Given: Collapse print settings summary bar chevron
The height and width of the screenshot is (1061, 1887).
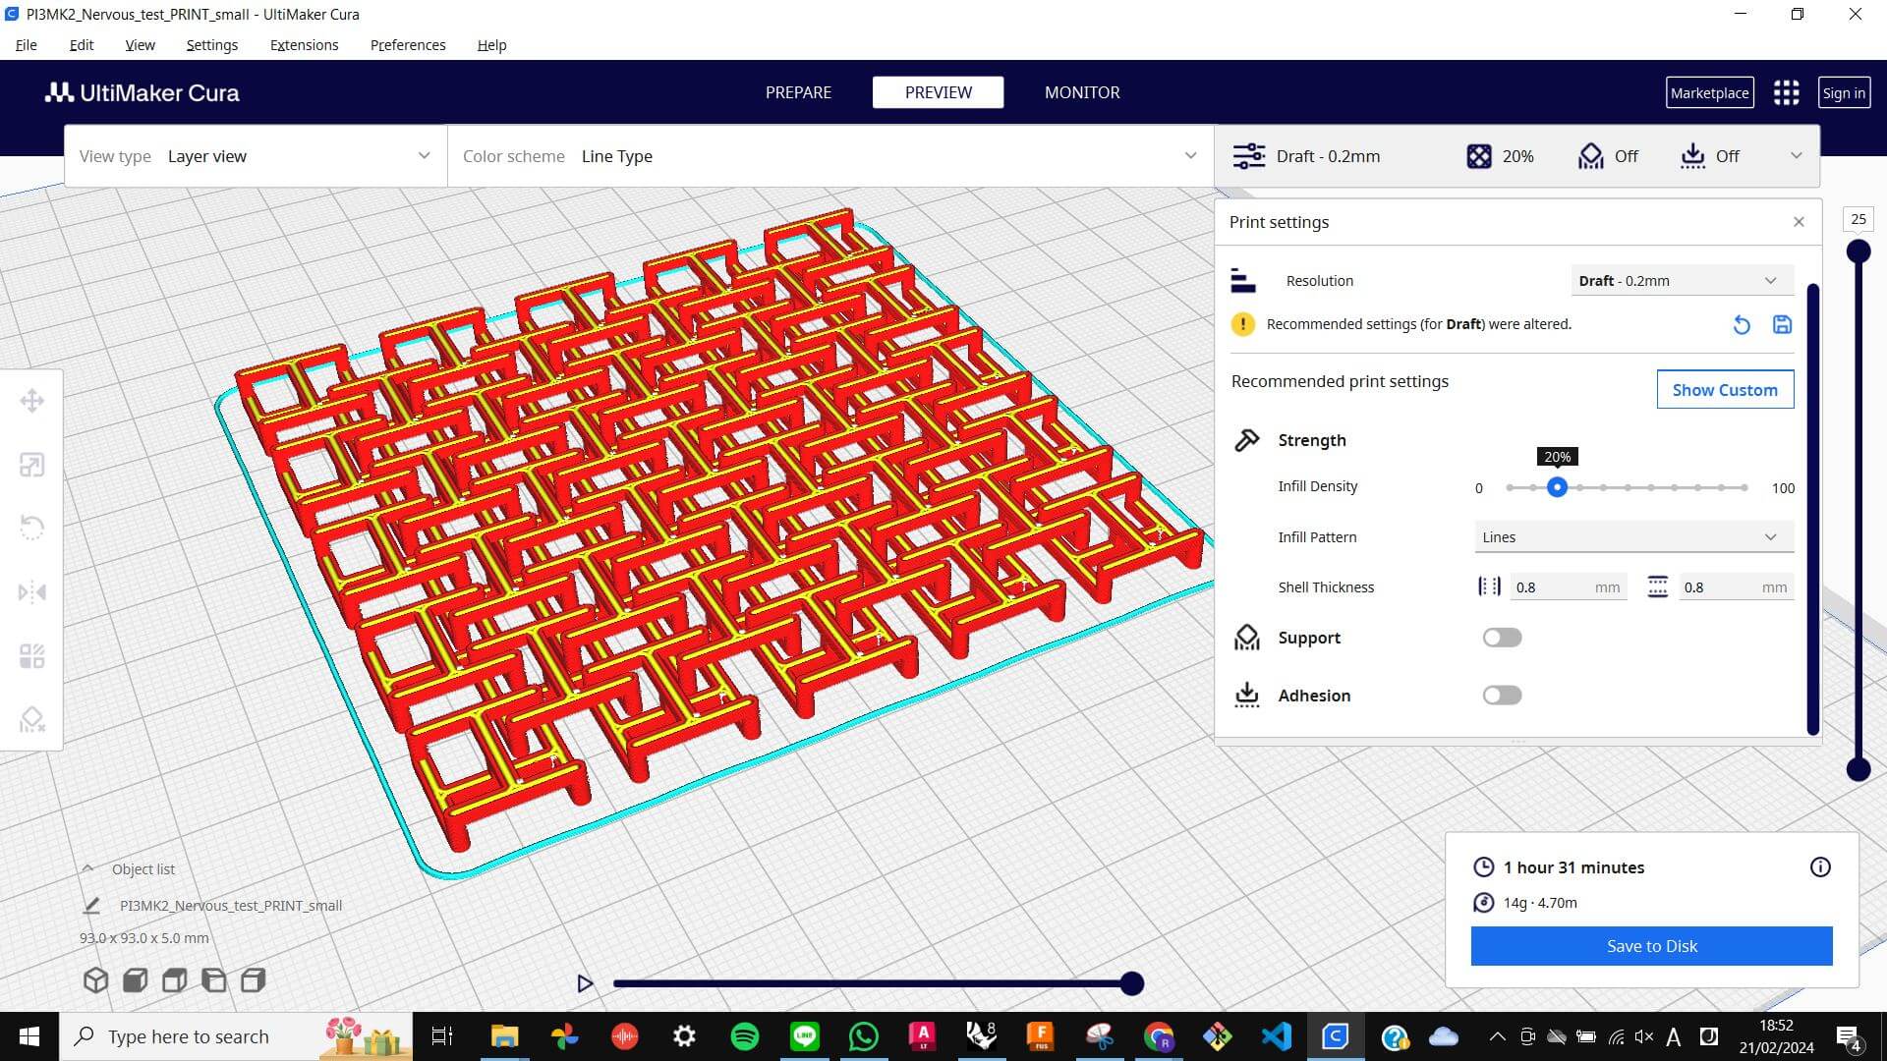Looking at the screenshot, I should click(1796, 156).
